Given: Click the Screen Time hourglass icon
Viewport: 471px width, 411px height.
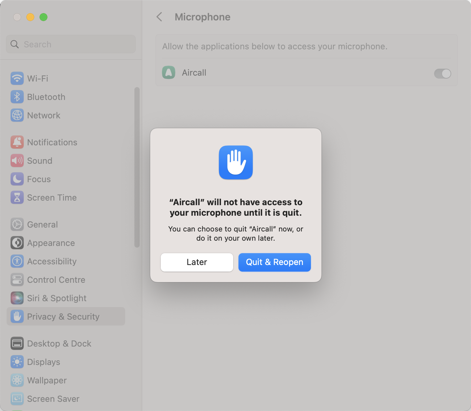Looking at the screenshot, I should (17, 197).
